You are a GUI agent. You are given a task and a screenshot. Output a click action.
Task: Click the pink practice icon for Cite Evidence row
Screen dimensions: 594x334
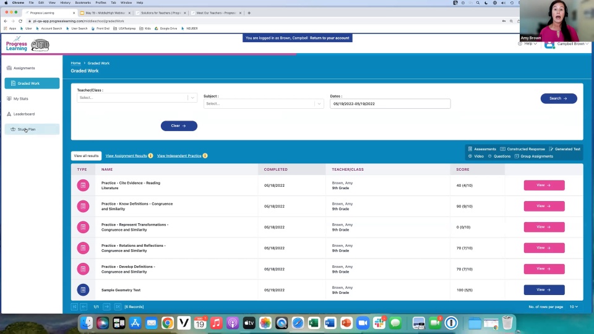pos(83,185)
